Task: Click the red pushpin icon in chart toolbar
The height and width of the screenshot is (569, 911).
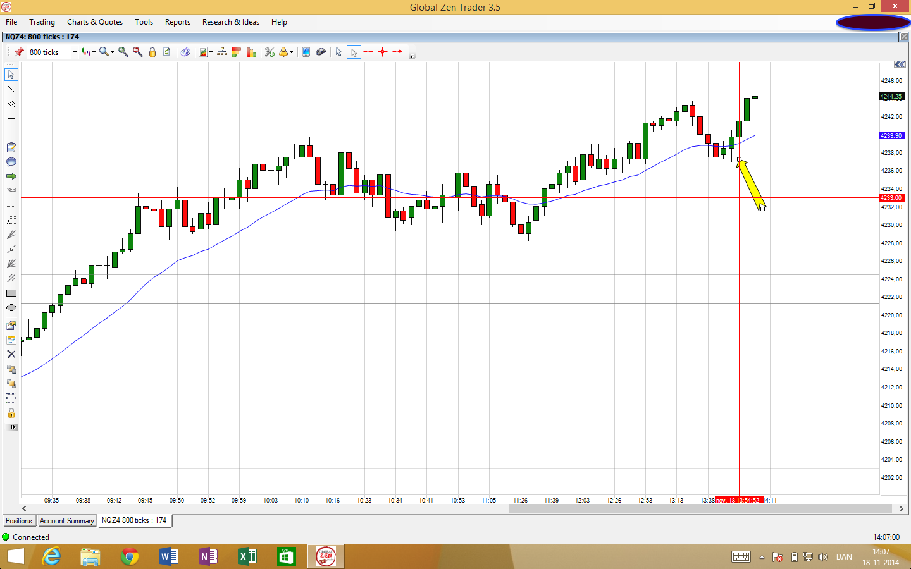Action: pyautogui.click(x=19, y=52)
